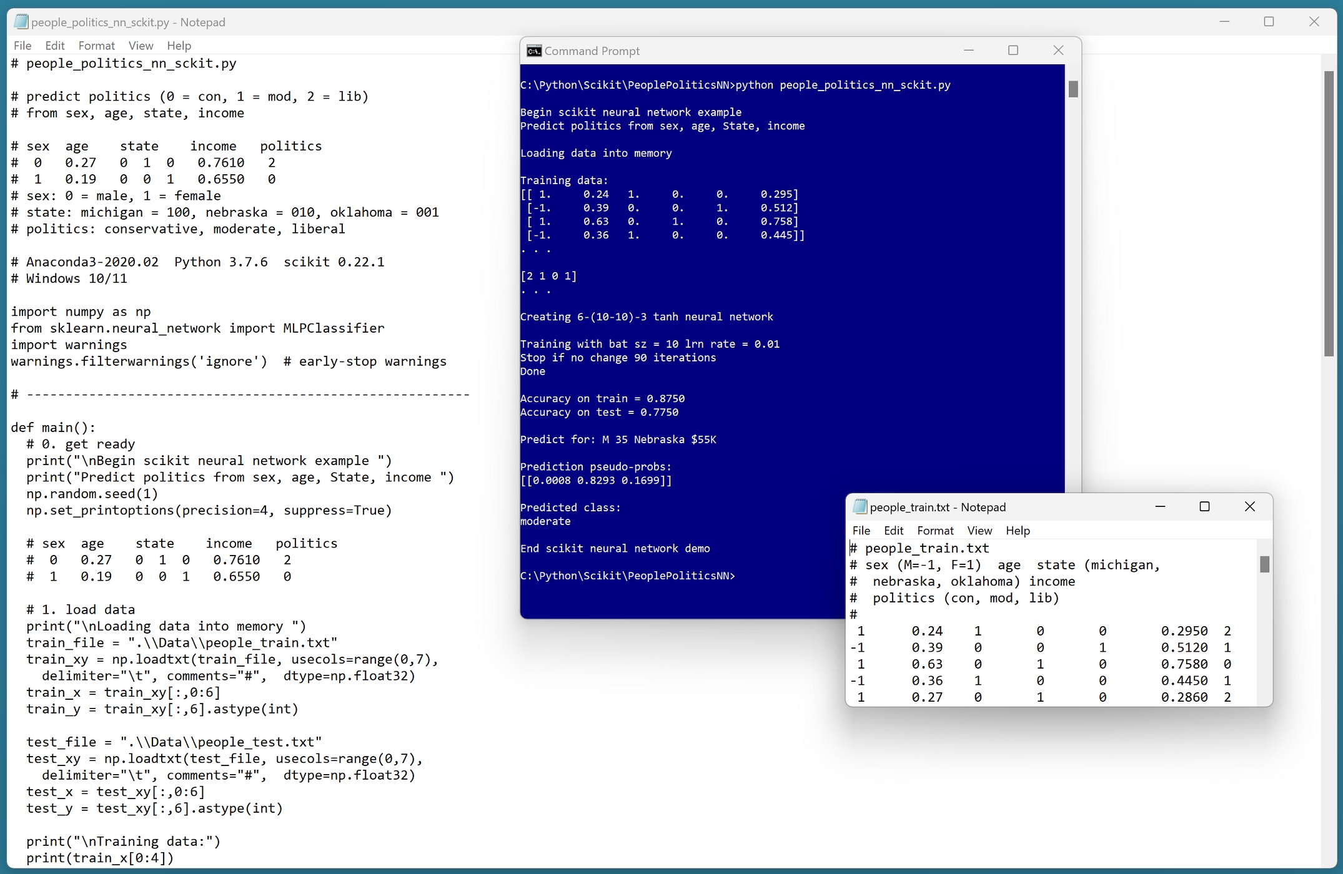The height and width of the screenshot is (874, 1343).
Task: Open Help menu in main Notepad
Action: pyautogui.click(x=179, y=46)
